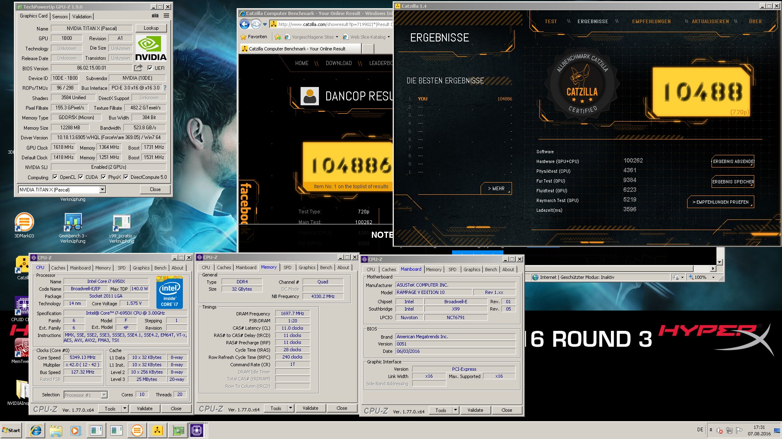This screenshot has width=782, height=439.
Task: Toggle CUDA checkbox in GPU-Z
Action: pyautogui.click(x=81, y=177)
